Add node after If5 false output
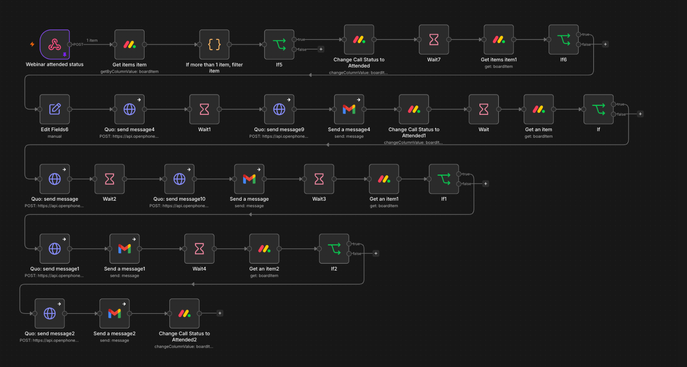The image size is (687, 367). (321, 49)
